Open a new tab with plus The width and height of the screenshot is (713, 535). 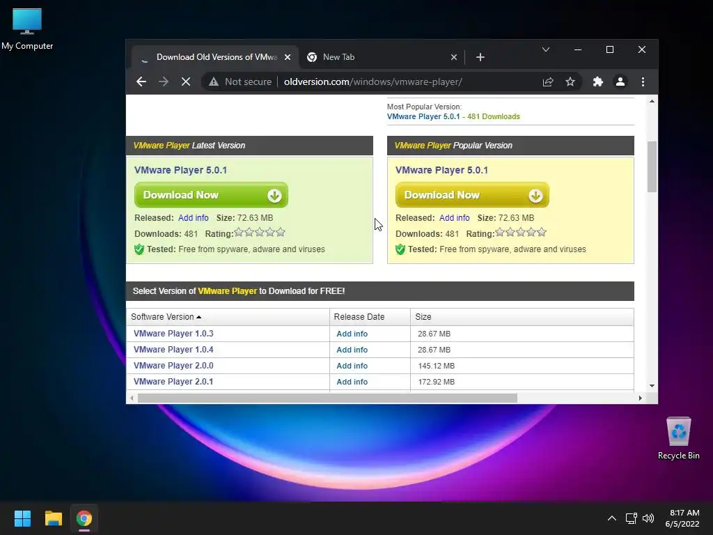pyautogui.click(x=480, y=57)
